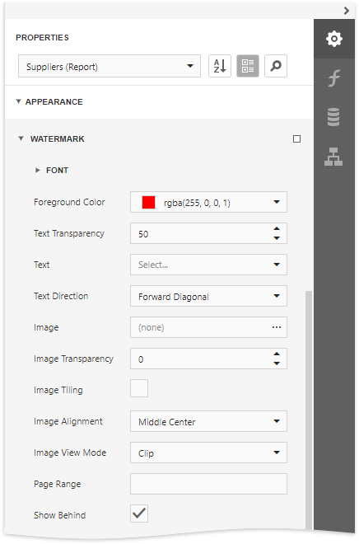The width and height of the screenshot is (359, 544).
Task: Open the Expressions function tab
Action: [x=334, y=77]
